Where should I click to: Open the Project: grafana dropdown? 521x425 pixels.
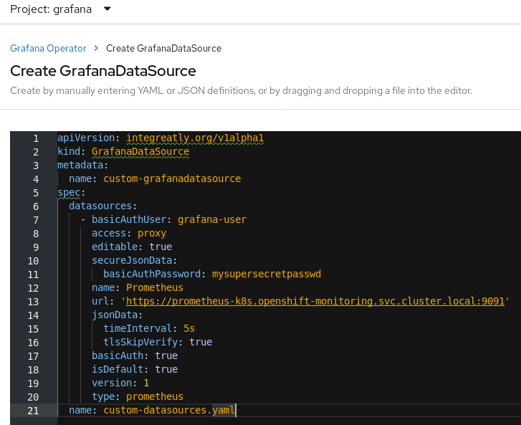tap(61, 9)
